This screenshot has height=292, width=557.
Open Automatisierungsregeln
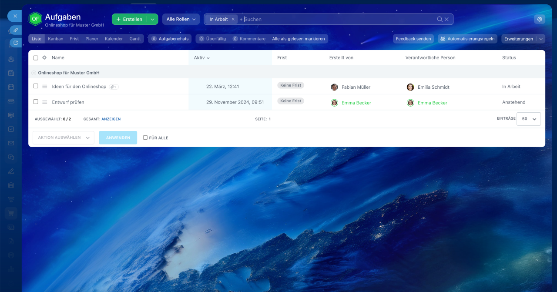coord(467,39)
